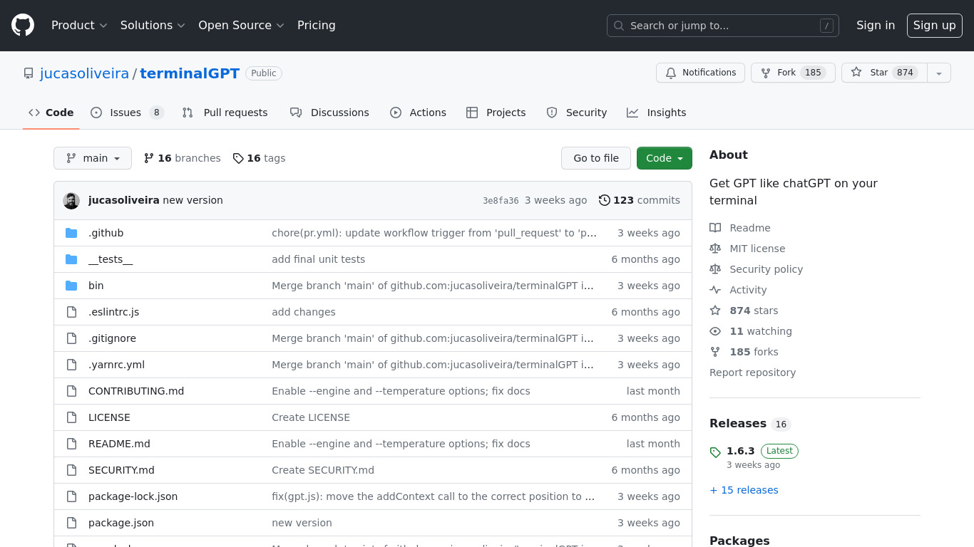This screenshot has height=547, width=974.
Task: Click the repository book icon beside jucasoliveira
Action: [29, 73]
